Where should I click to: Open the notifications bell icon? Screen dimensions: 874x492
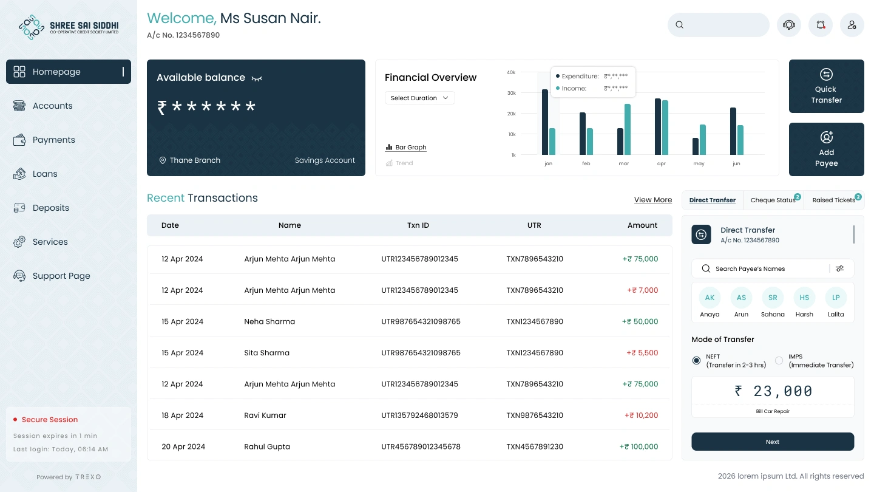[x=821, y=25]
